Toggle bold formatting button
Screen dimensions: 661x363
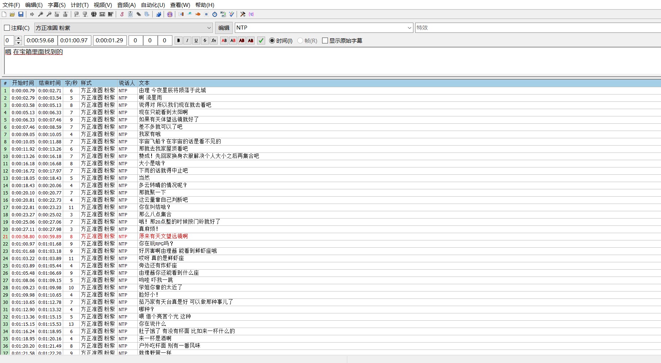[179, 40]
